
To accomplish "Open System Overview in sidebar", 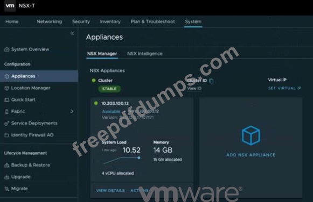I will click(30, 49).
